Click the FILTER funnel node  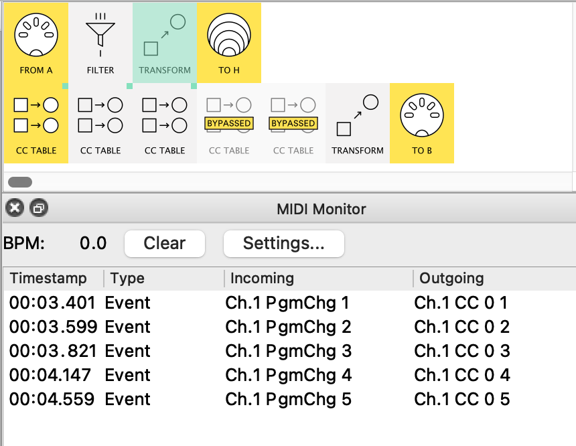[100, 42]
